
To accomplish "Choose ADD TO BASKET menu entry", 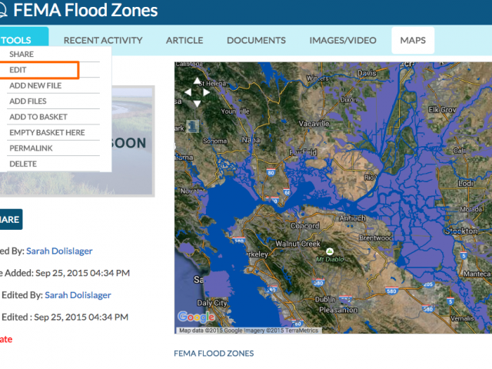I will pyautogui.click(x=38, y=117).
